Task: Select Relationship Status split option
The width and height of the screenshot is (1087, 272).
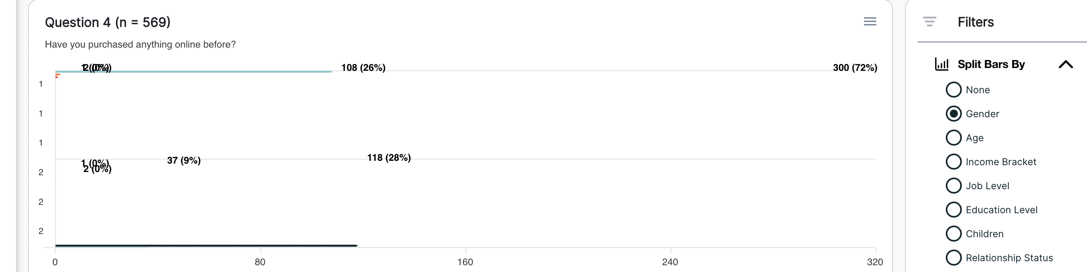Action: [953, 258]
